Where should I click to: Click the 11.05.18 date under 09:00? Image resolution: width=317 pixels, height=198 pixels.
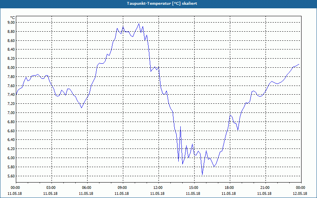point(122,194)
